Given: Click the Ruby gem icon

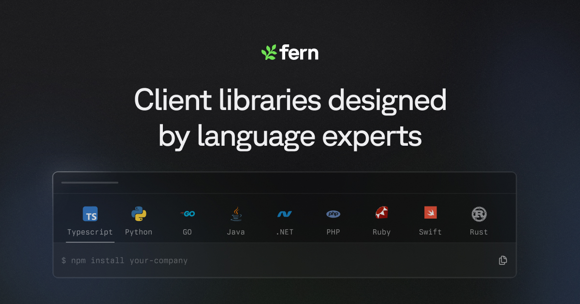Looking at the screenshot, I should [382, 213].
